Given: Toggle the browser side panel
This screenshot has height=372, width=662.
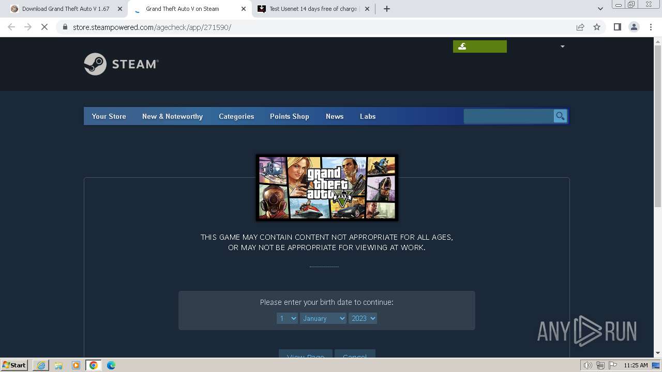Looking at the screenshot, I should click(617, 27).
